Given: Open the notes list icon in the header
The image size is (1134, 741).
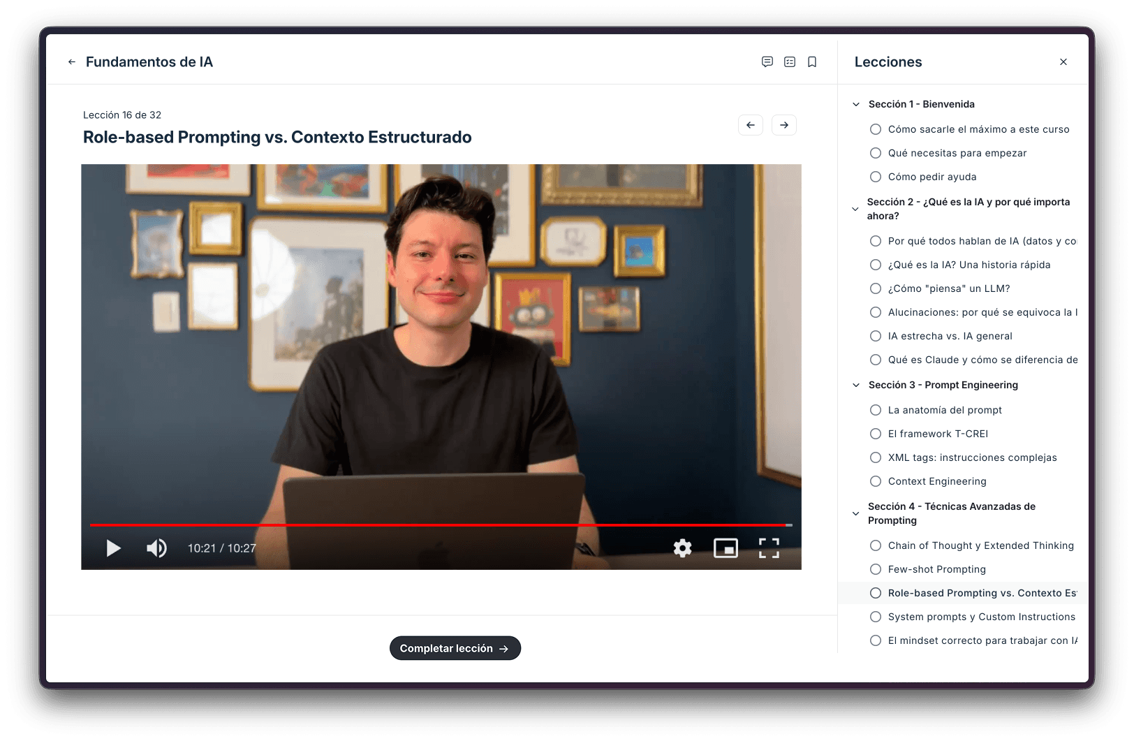Looking at the screenshot, I should [790, 62].
